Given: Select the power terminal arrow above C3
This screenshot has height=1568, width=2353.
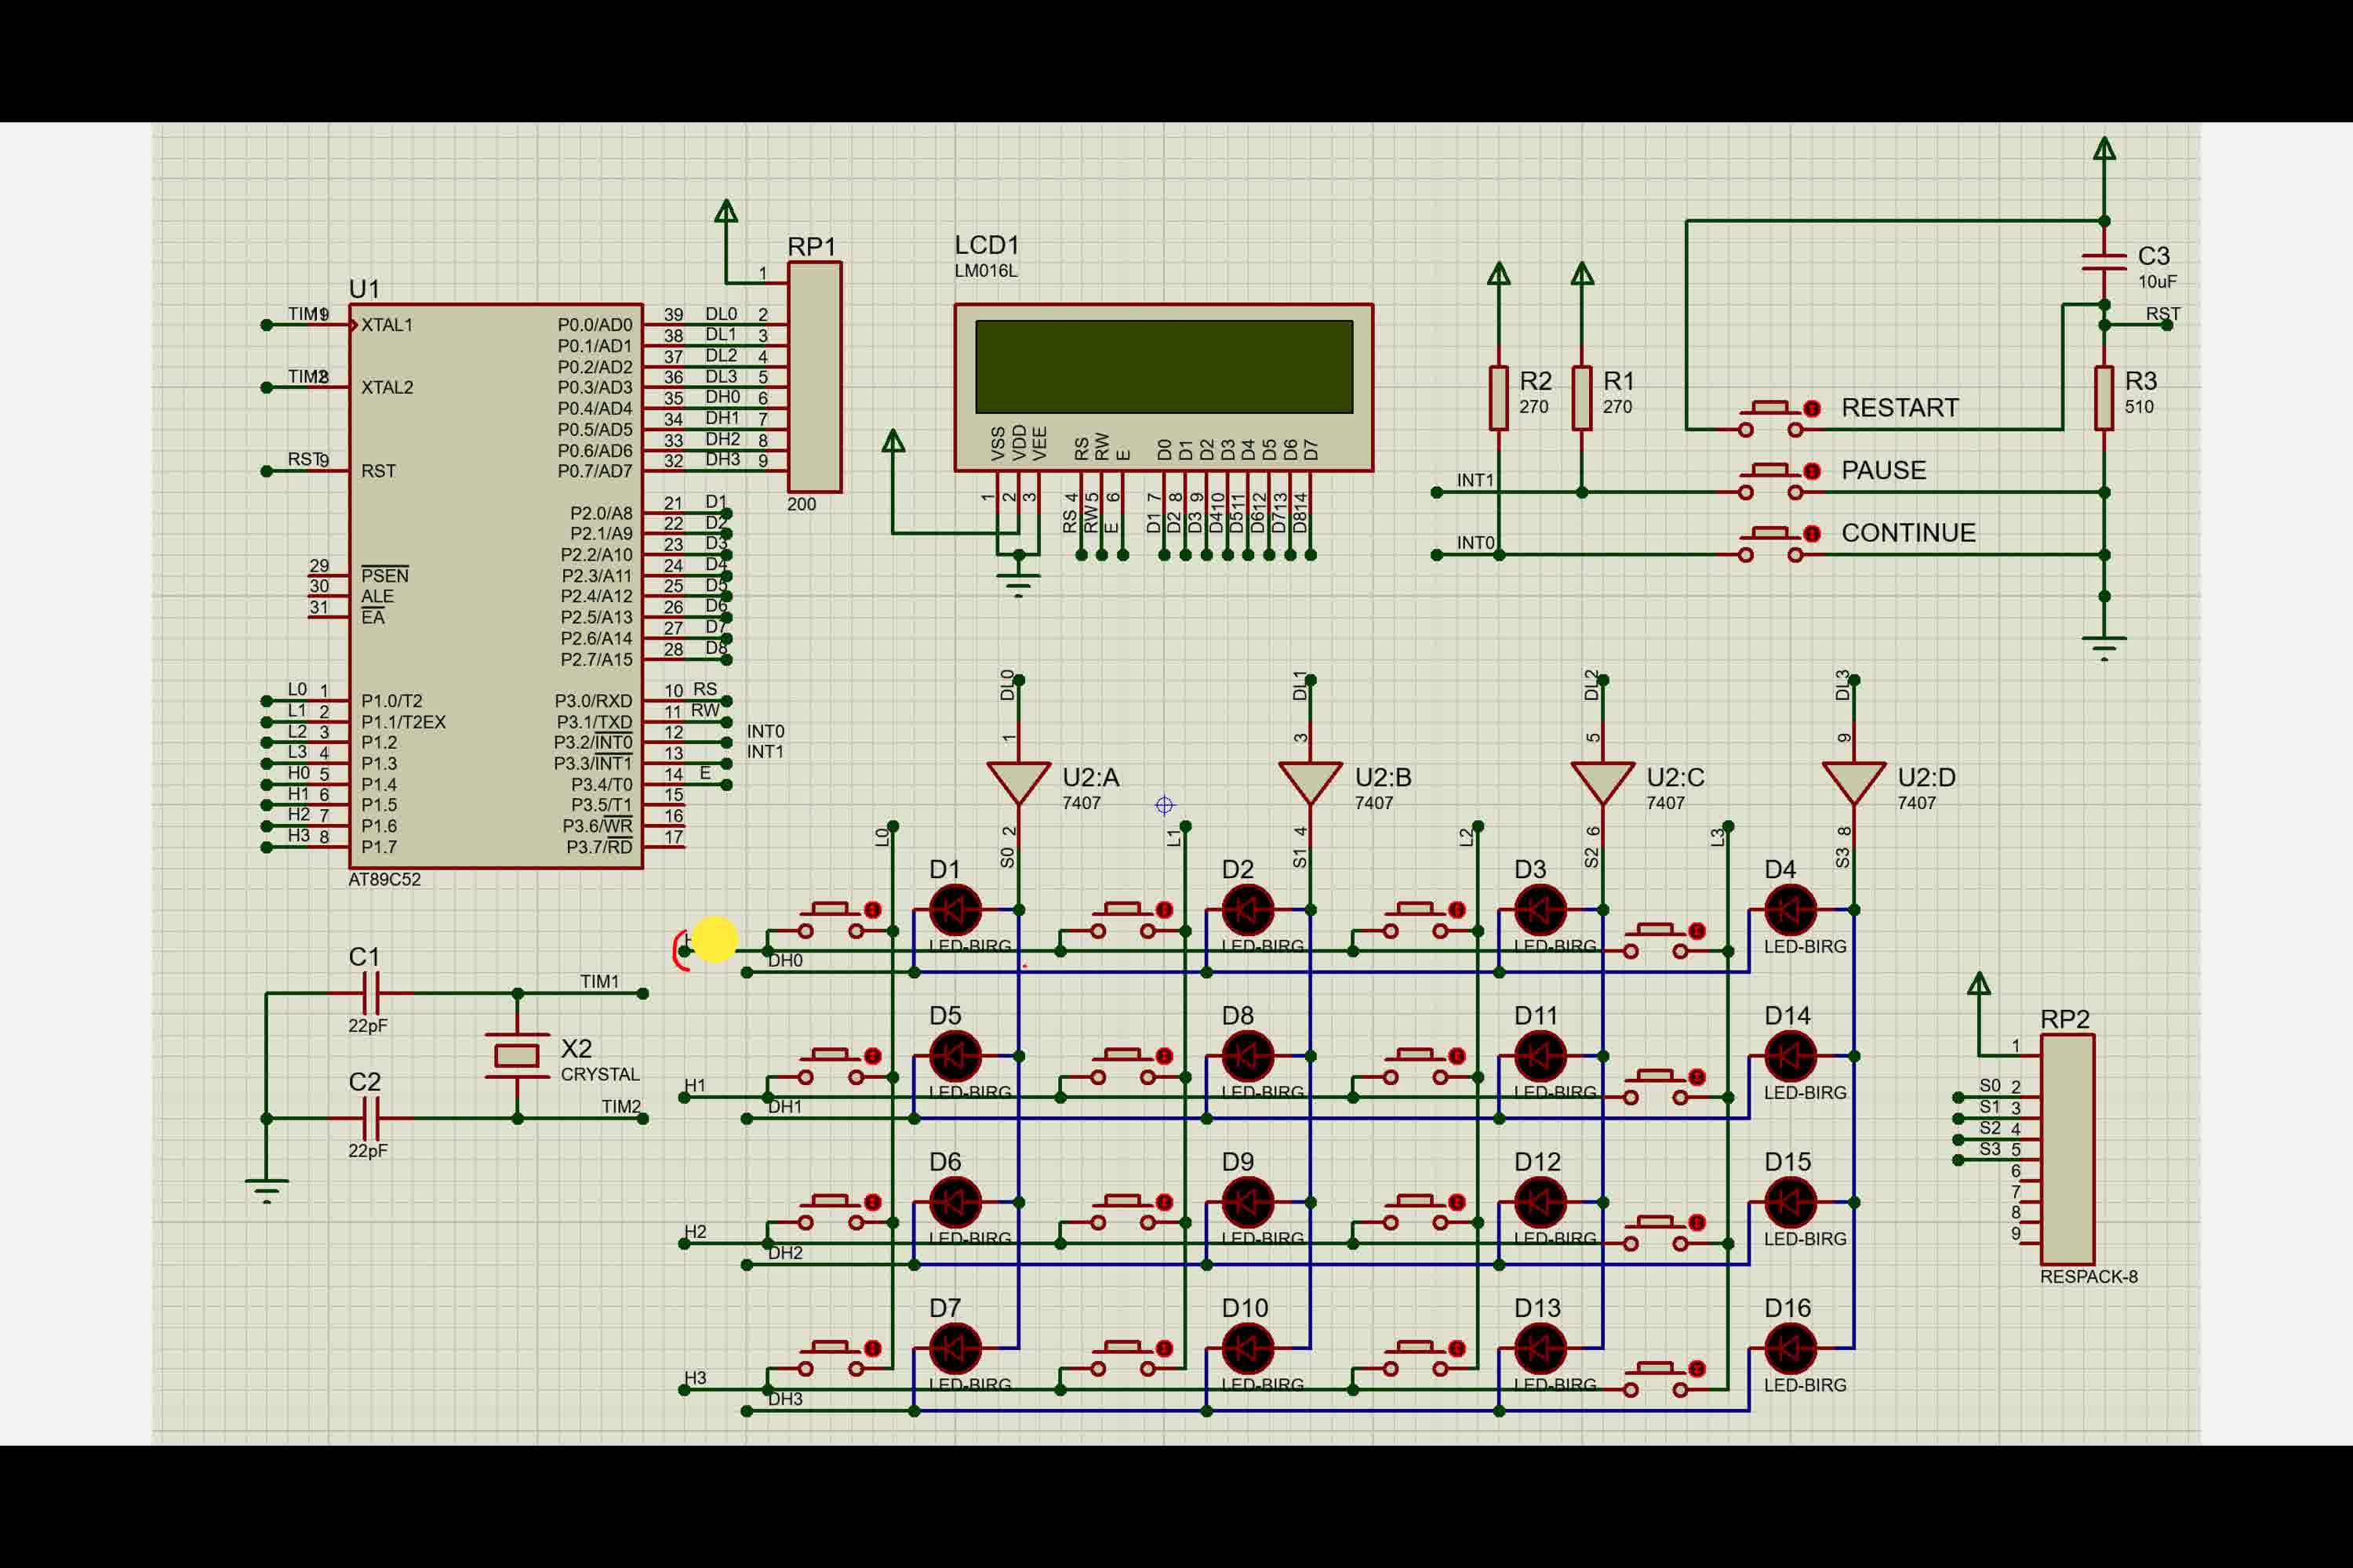Looking at the screenshot, I should (2104, 149).
